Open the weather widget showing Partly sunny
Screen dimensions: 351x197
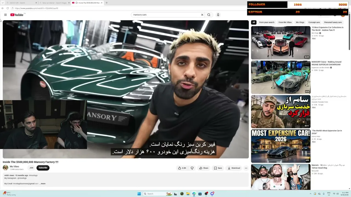9,194
